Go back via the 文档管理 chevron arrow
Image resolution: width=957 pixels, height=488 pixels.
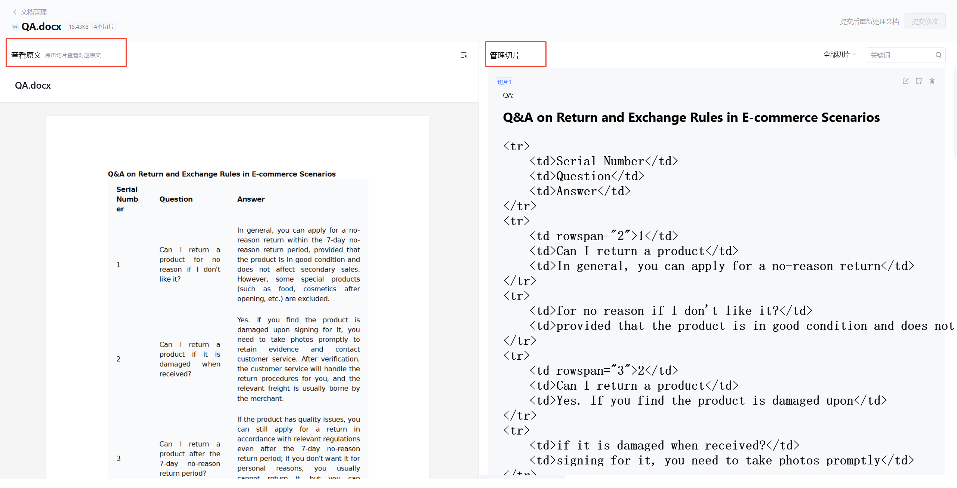pyautogui.click(x=15, y=12)
